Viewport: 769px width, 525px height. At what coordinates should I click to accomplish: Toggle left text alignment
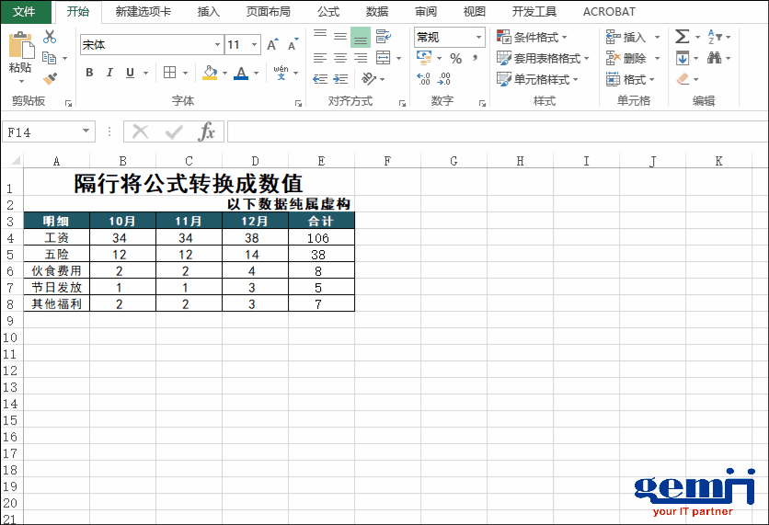click(x=320, y=58)
